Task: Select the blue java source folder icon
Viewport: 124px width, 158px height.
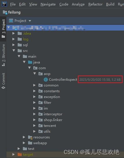Action: pos(30,62)
